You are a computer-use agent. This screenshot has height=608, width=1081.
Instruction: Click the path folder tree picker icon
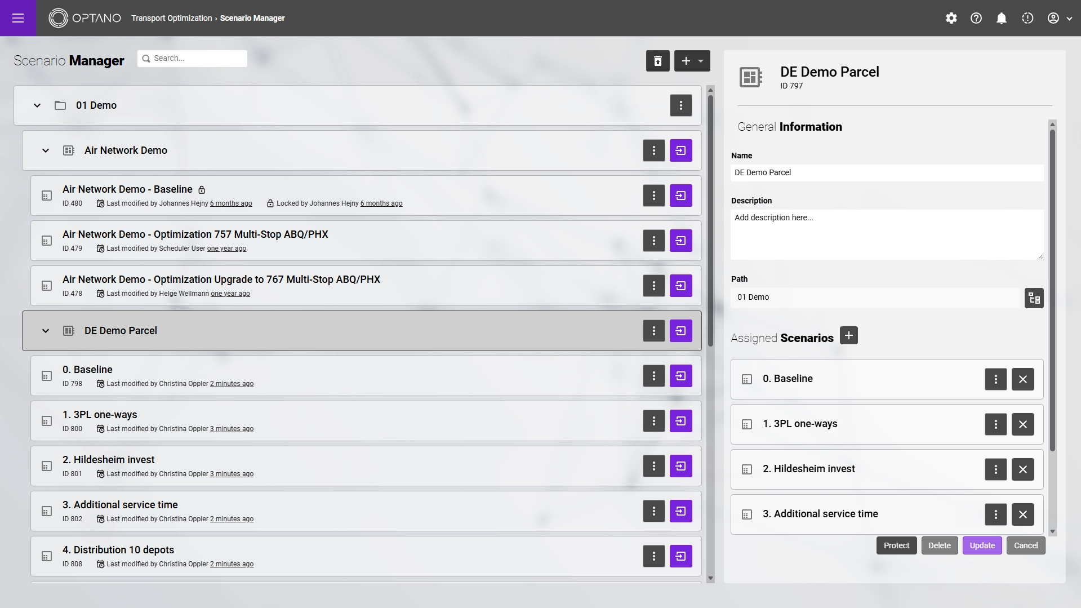click(1034, 298)
